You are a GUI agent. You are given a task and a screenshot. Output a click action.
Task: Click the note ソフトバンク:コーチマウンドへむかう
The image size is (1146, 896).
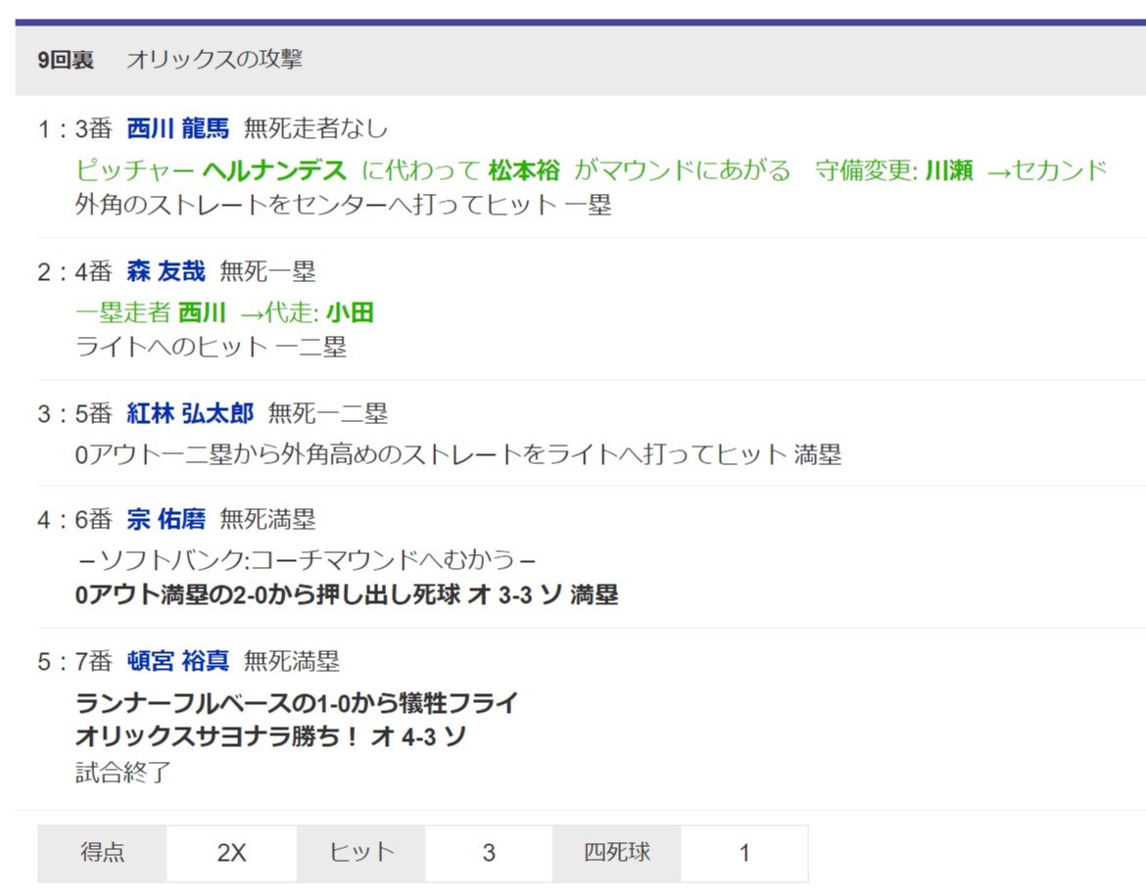click(307, 560)
